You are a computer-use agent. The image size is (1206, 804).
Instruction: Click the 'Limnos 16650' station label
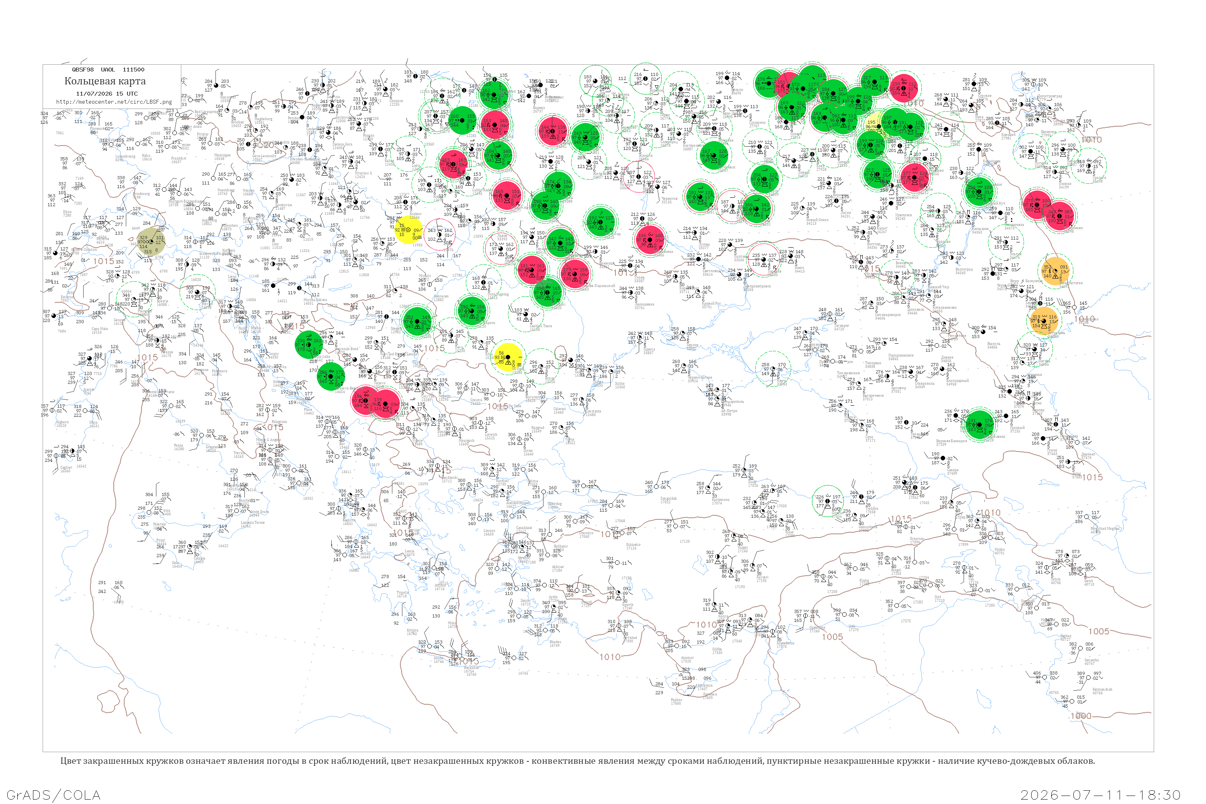[489, 532]
